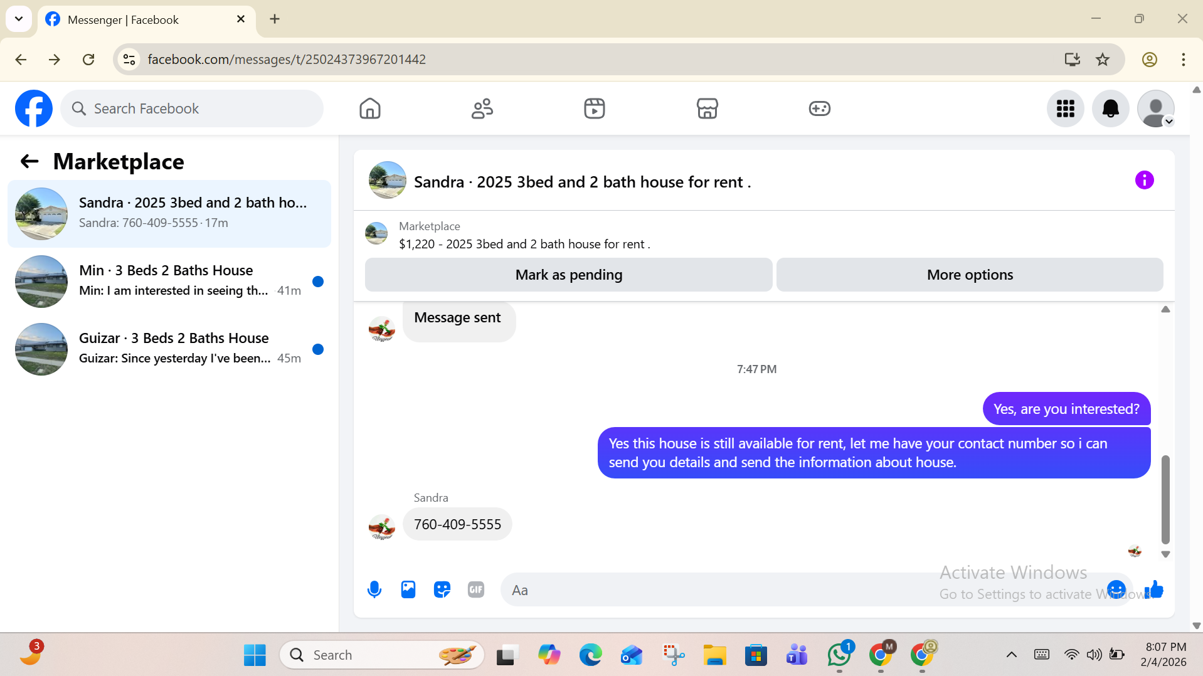Click the 760-409-5555 message bubble
This screenshot has width=1203, height=676.
457,524
